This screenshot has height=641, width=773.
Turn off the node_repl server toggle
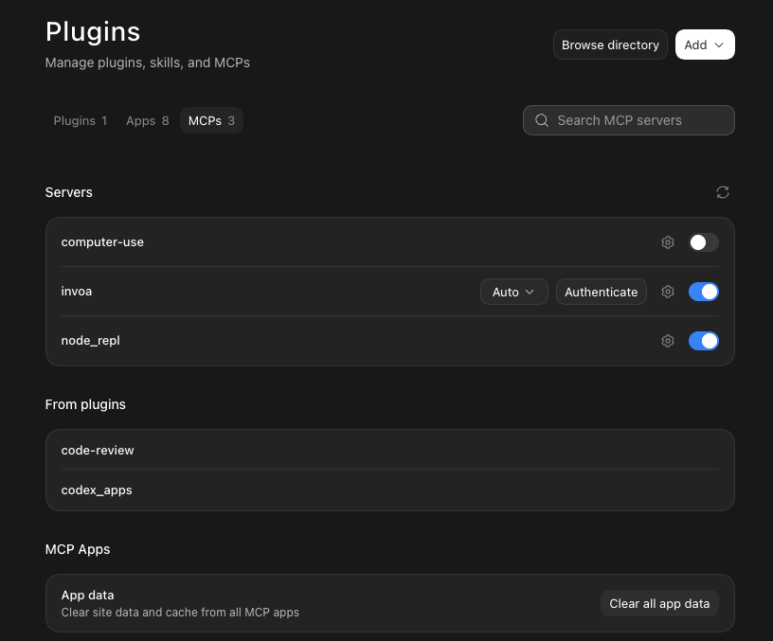(704, 341)
